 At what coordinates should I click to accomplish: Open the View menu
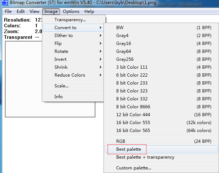pyautogui.click(x=34, y=12)
